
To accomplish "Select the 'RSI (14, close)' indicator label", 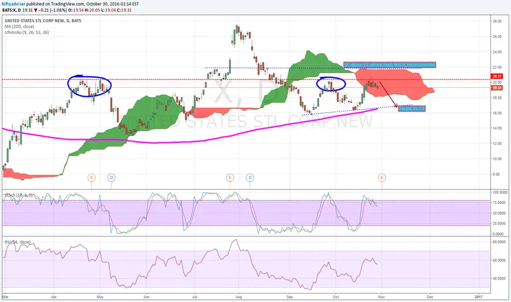I will [18, 242].
